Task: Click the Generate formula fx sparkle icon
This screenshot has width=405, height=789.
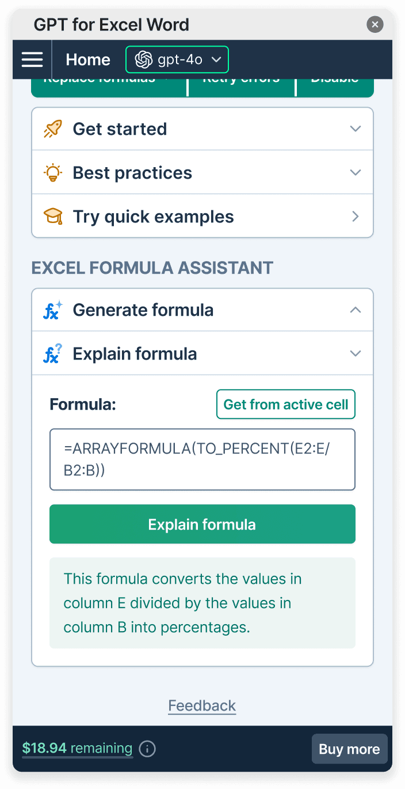Action: pos(53,310)
